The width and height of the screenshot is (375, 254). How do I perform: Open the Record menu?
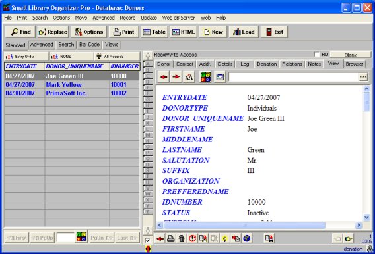(x=127, y=18)
